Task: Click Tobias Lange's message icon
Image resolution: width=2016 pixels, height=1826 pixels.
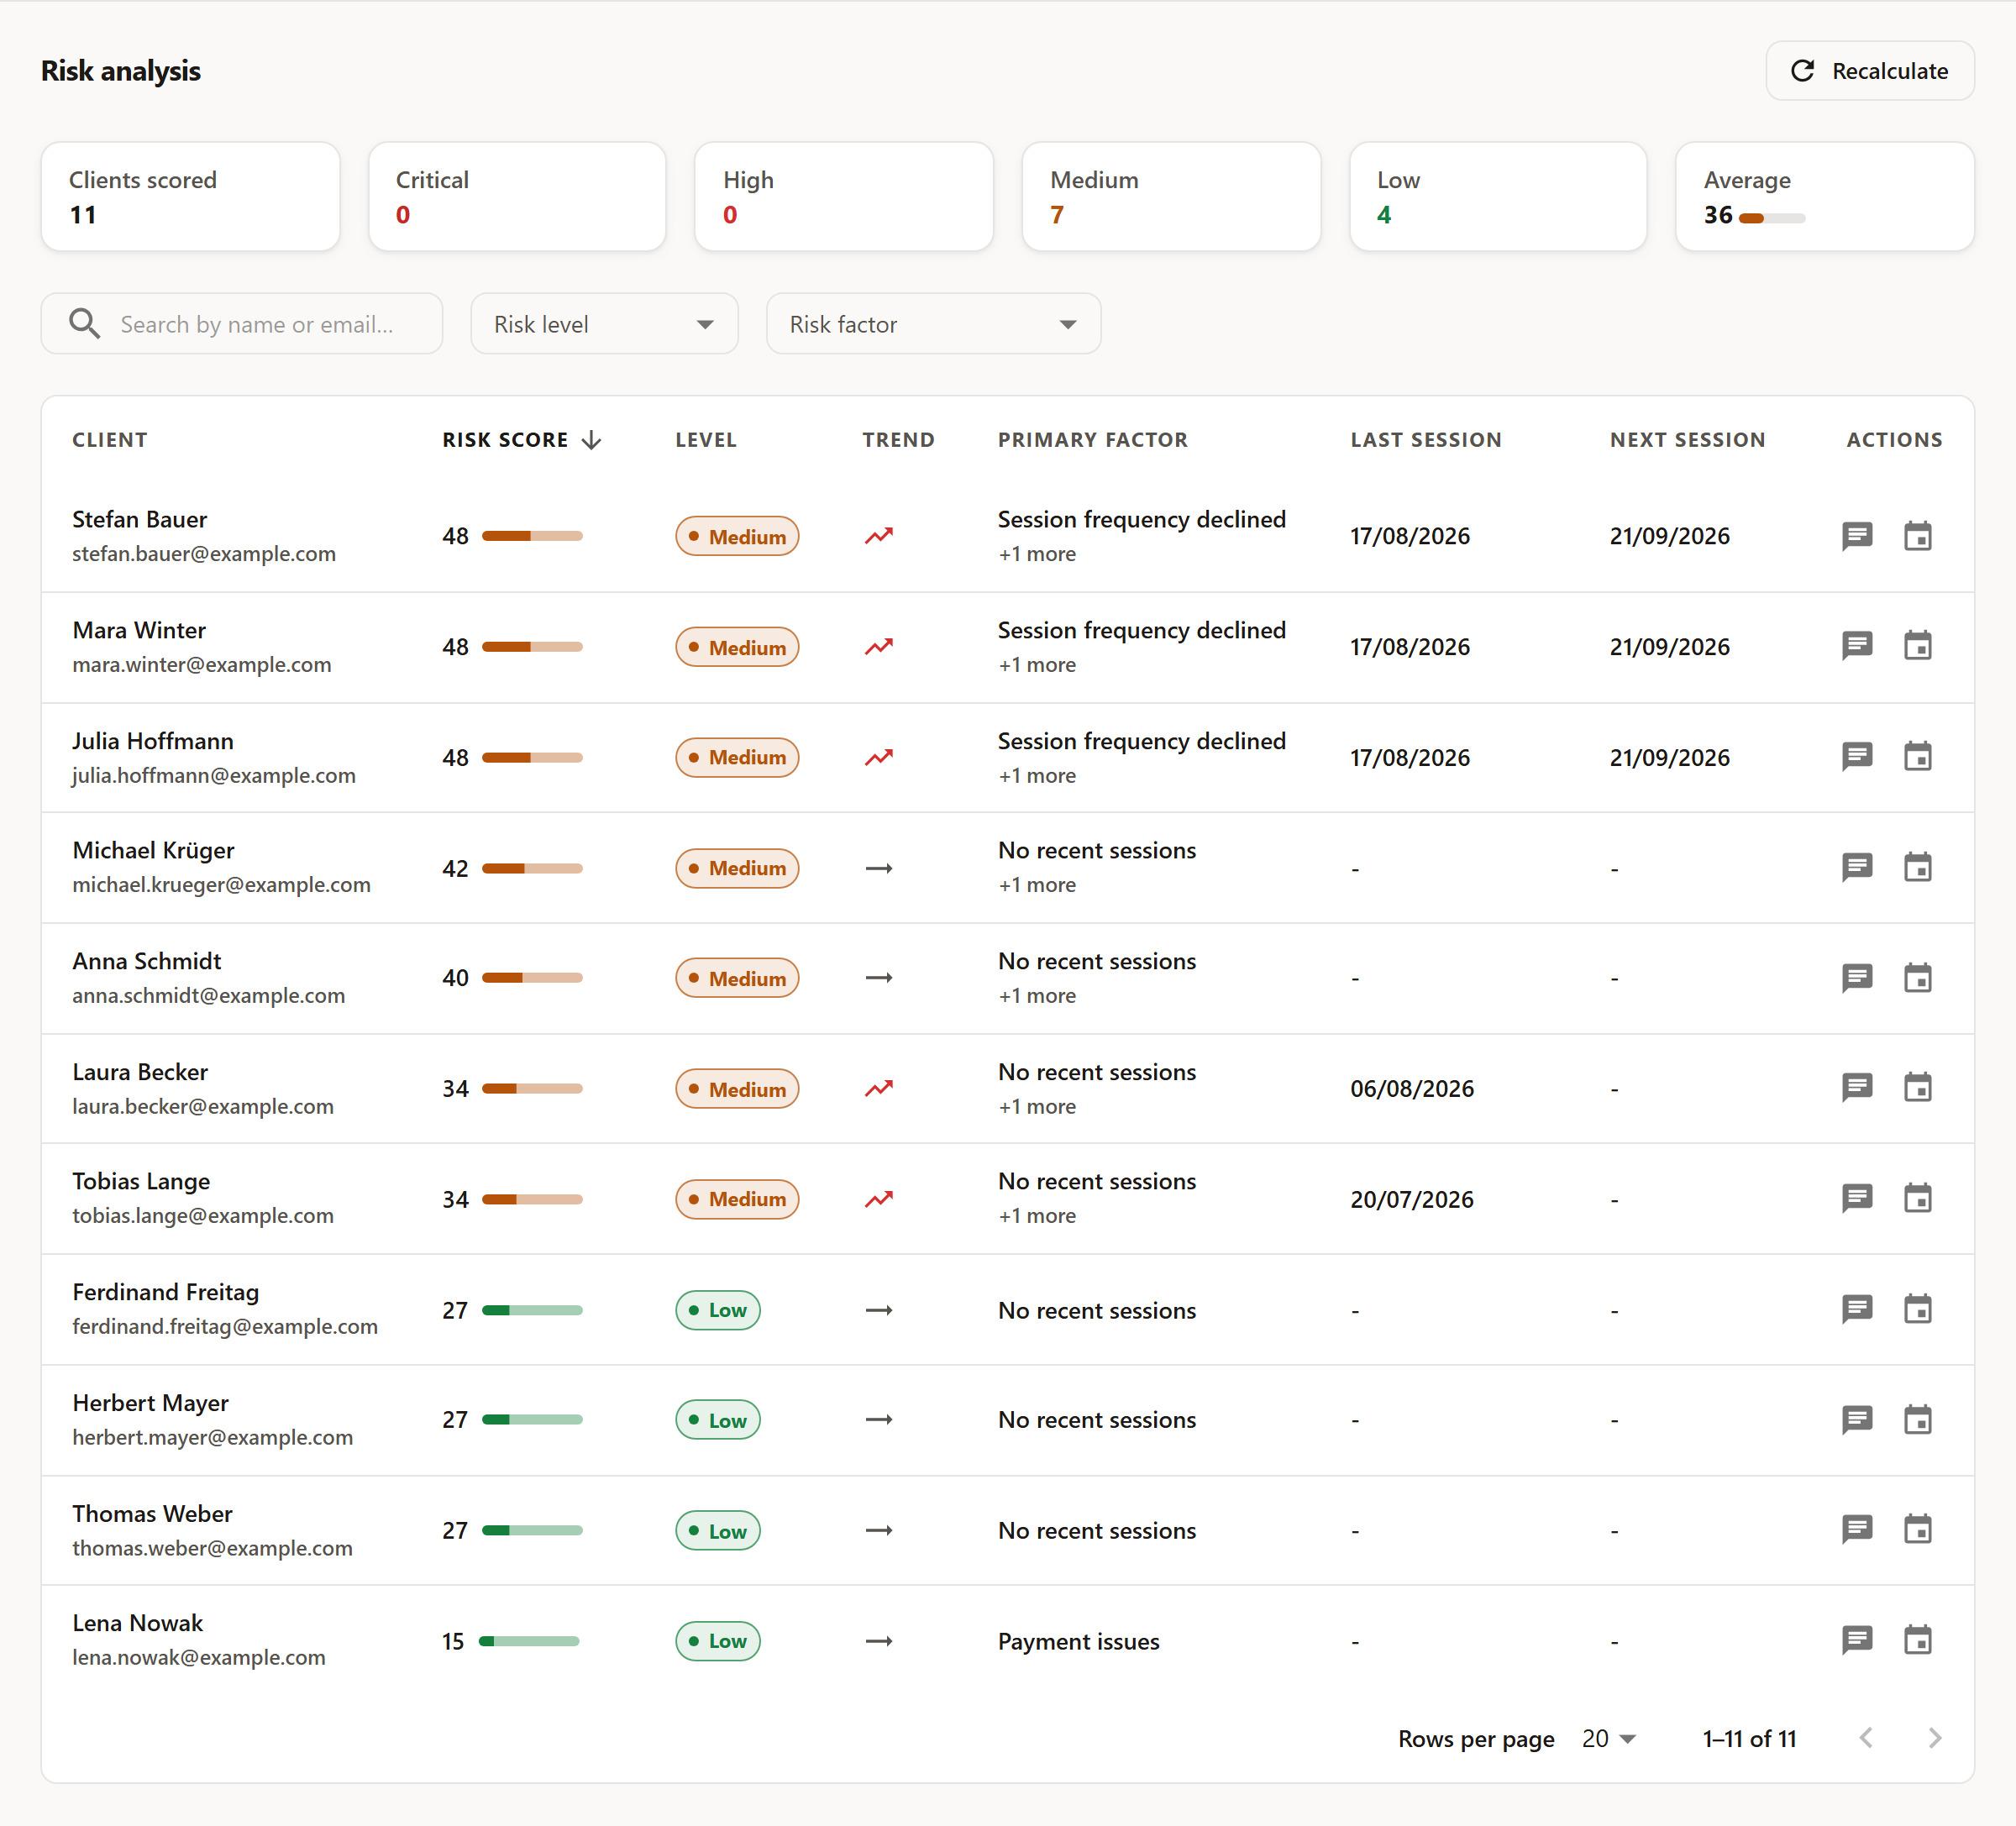Action: (1857, 1198)
